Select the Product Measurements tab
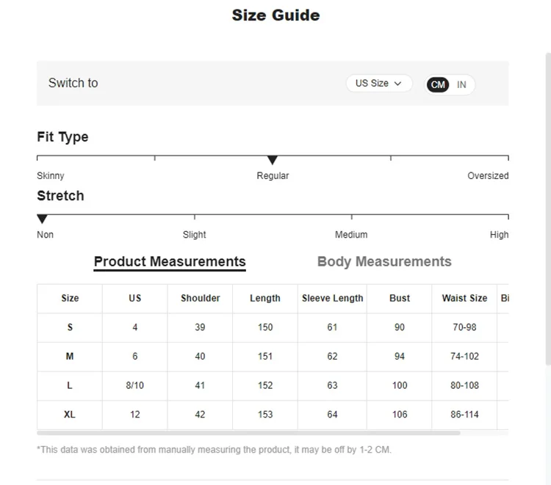The image size is (551, 485). pyautogui.click(x=170, y=262)
